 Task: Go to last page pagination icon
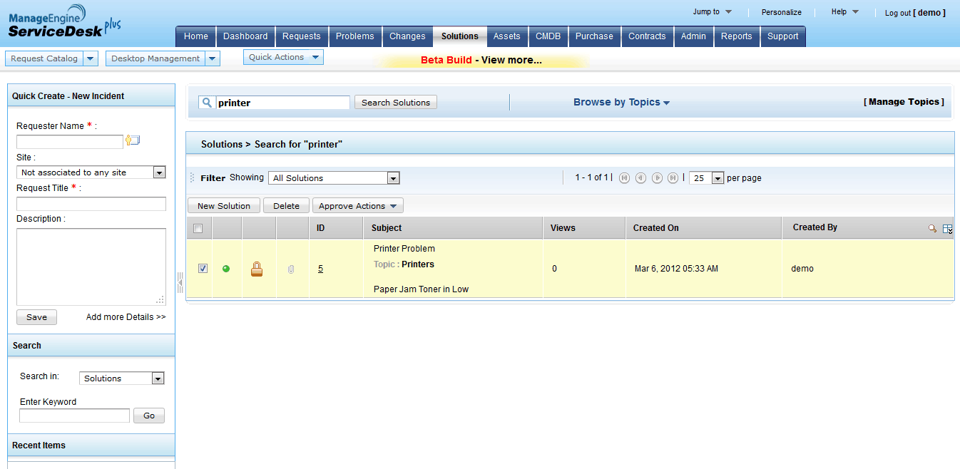[x=673, y=178]
